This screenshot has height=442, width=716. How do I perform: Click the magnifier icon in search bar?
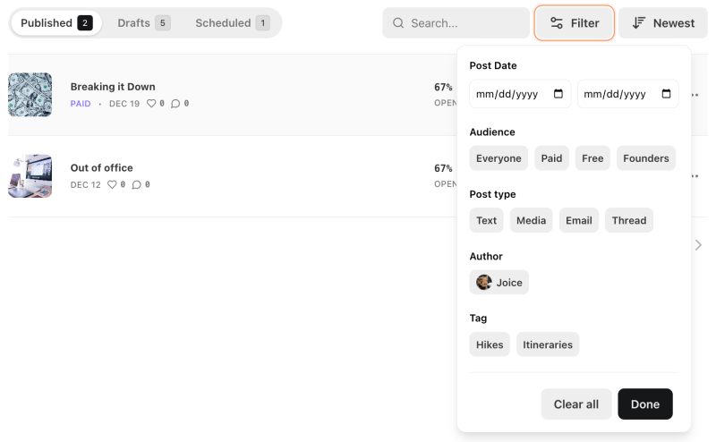pos(398,23)
